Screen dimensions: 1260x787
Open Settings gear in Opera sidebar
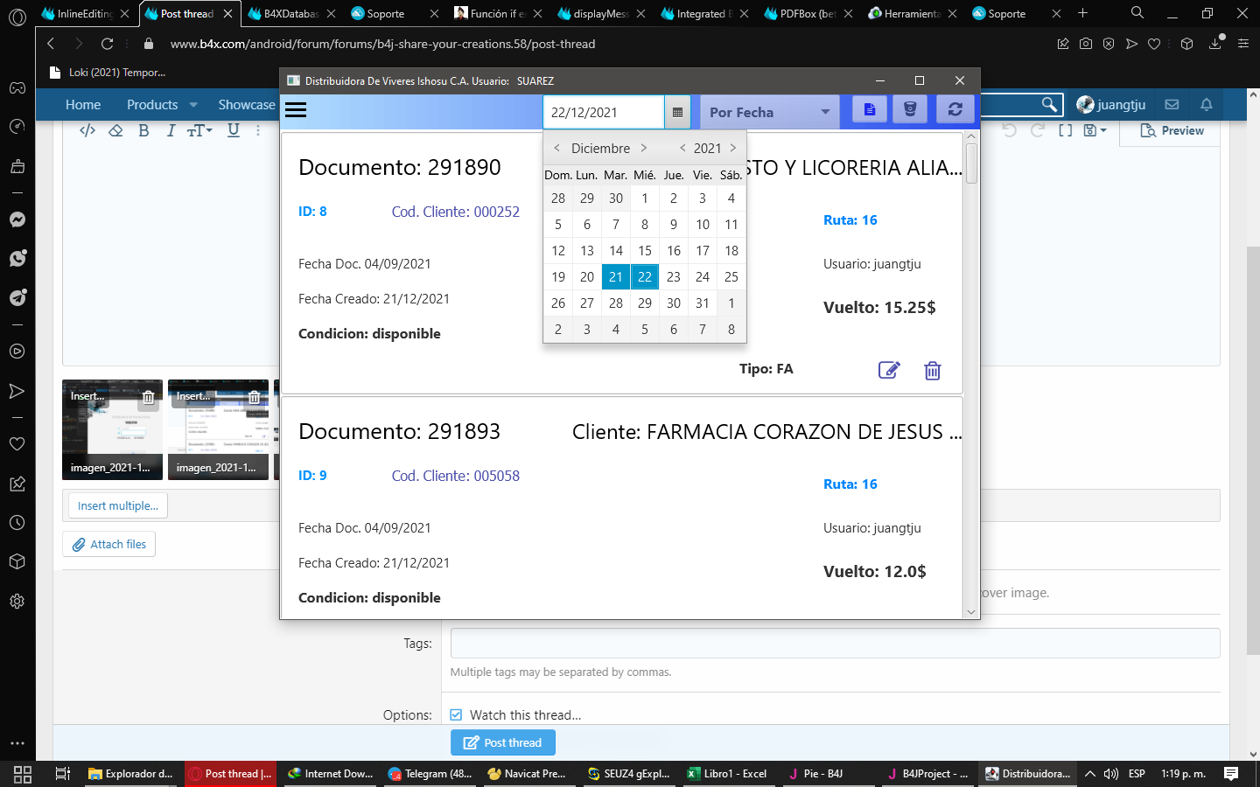(x=17, y=602)
